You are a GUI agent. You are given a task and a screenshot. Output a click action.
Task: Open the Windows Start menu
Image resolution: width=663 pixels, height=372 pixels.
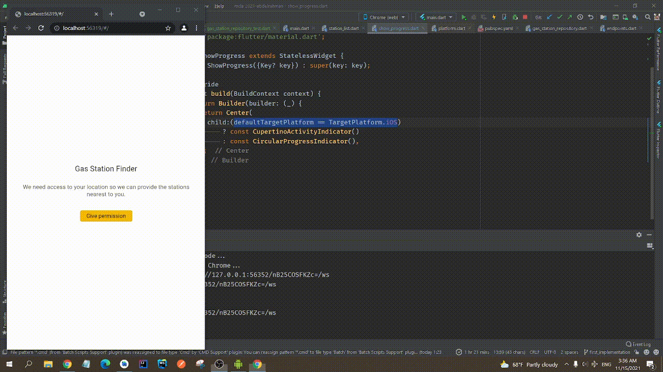point(9,364)
